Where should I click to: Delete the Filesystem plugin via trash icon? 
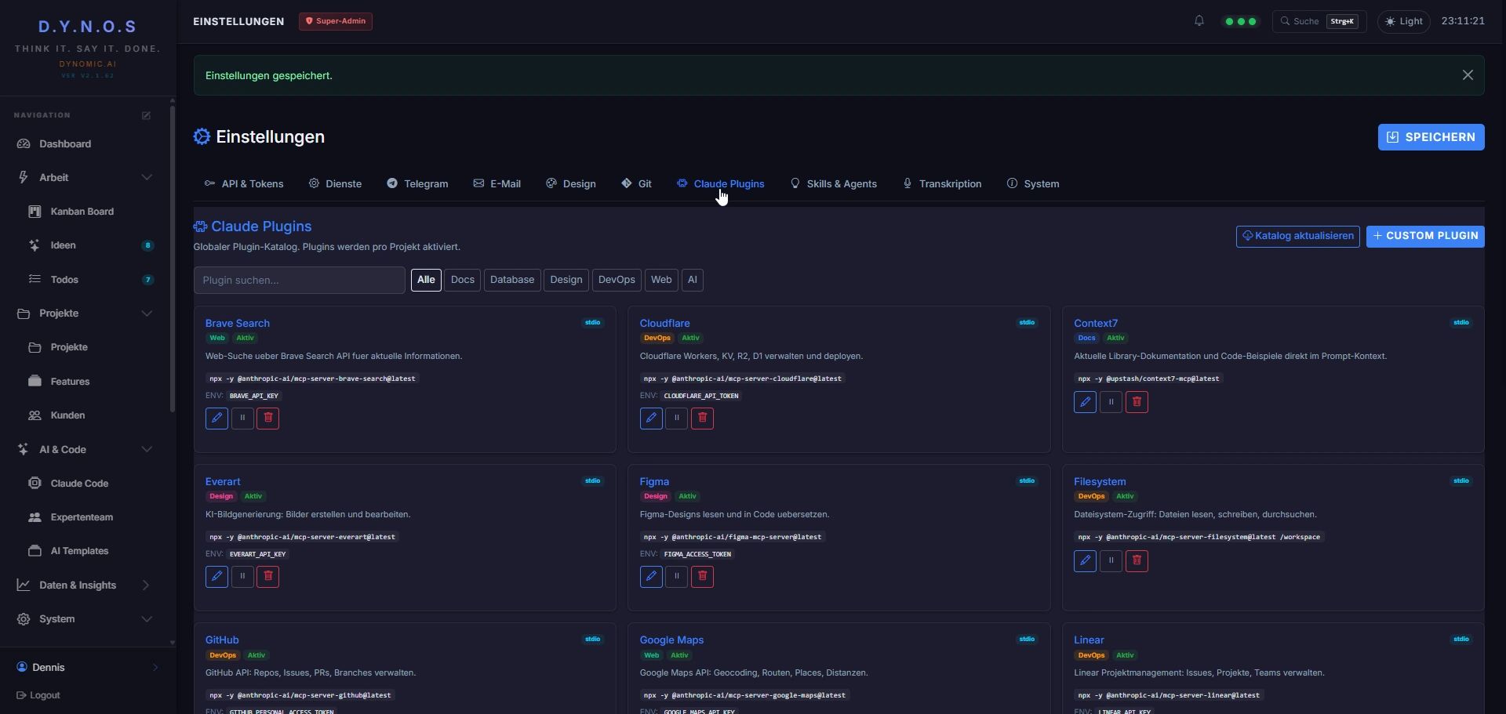tap(1137, 561)
